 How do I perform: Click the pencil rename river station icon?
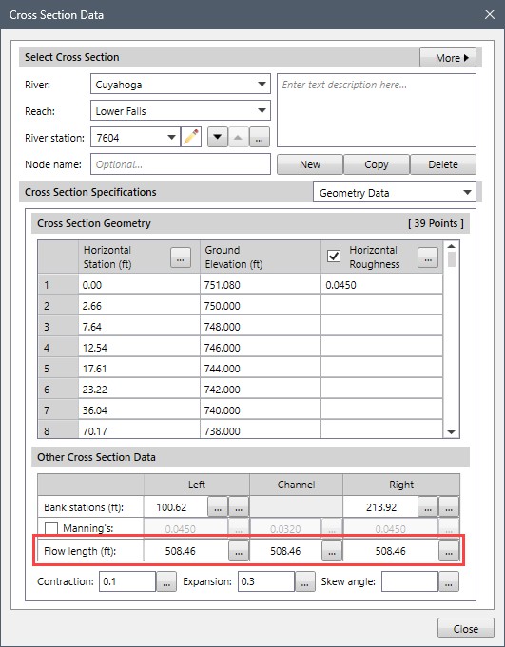[x=191, y=137]
